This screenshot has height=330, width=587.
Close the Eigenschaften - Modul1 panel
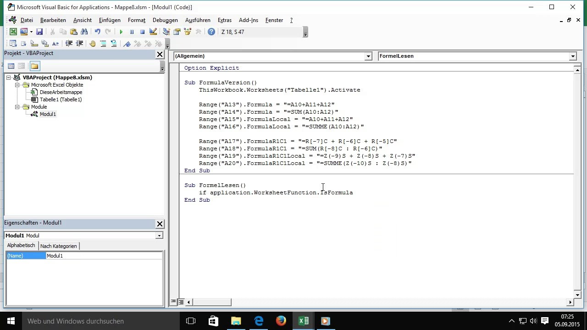(x=160, y=224)
